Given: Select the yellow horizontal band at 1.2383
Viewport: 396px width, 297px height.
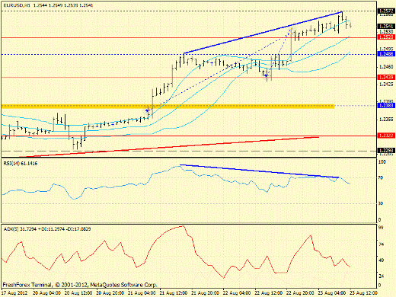Looking at the screenshot, I should 168,106.
